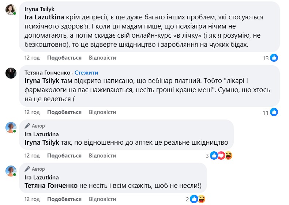Reply to Iryna Tsilyk's comment via Відповісти
The height and width of the screenshot is (205, 289).
tap(102, 58)
